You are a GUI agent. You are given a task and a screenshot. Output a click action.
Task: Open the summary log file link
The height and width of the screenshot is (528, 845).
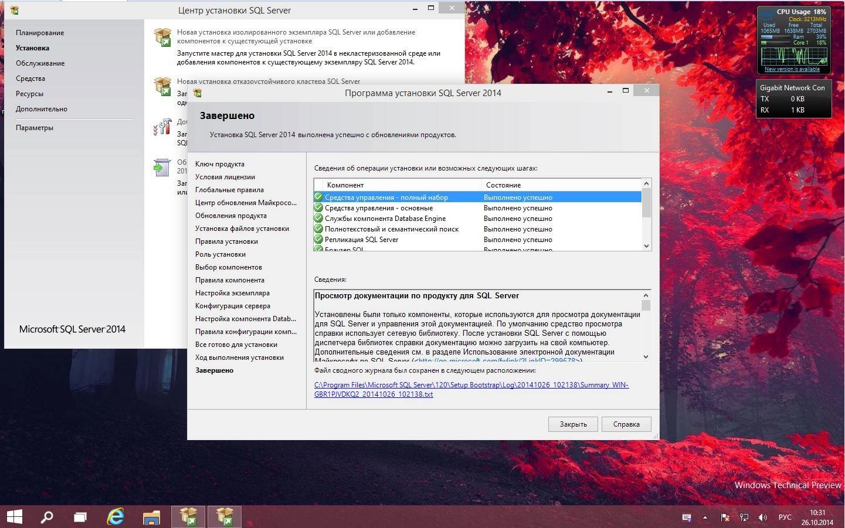pyautogui.click(x=471, y=390)
